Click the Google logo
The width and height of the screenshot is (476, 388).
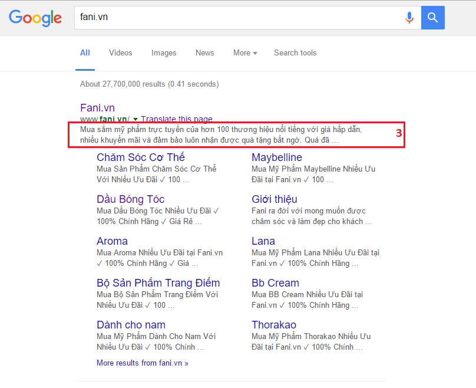point(35,18)
